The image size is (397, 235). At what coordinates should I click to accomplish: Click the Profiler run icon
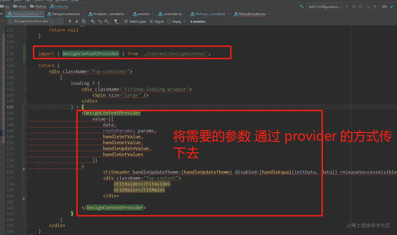368,6
